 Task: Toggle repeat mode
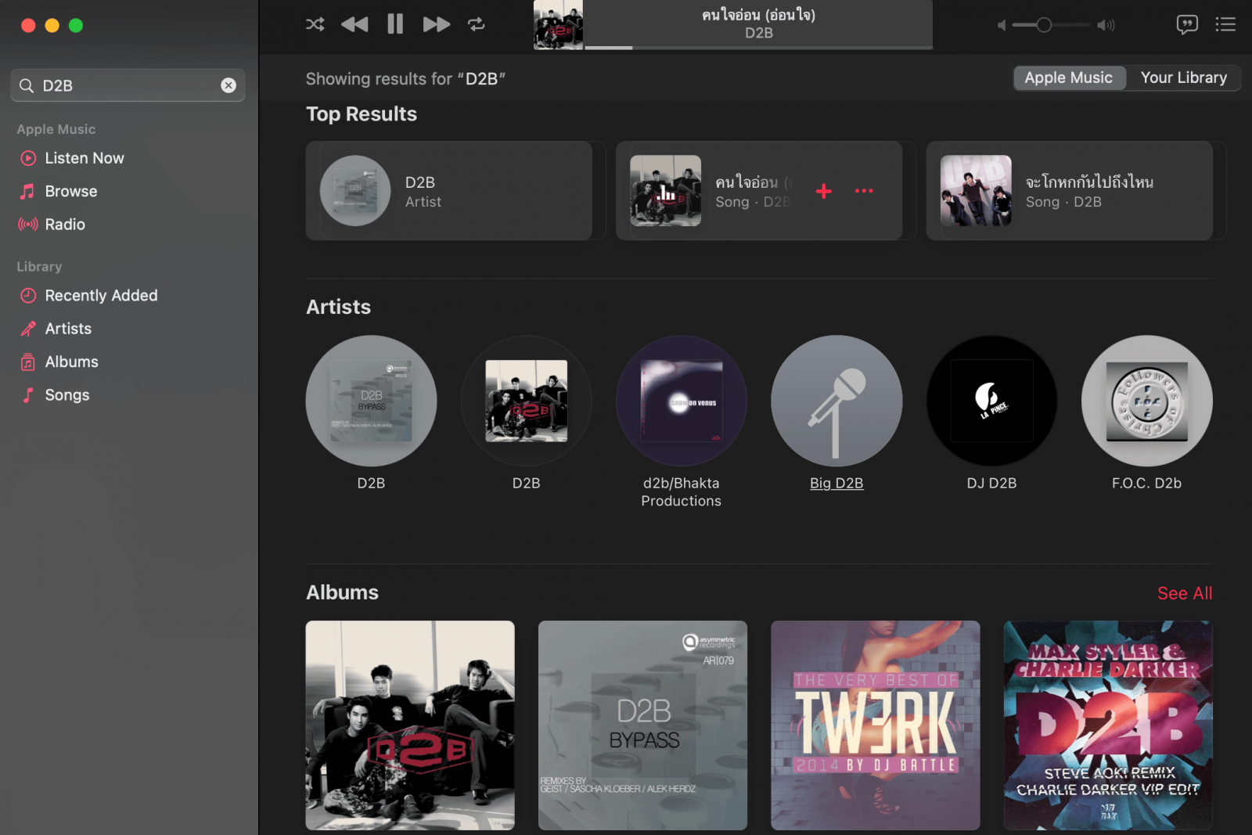tap(477, 24)
